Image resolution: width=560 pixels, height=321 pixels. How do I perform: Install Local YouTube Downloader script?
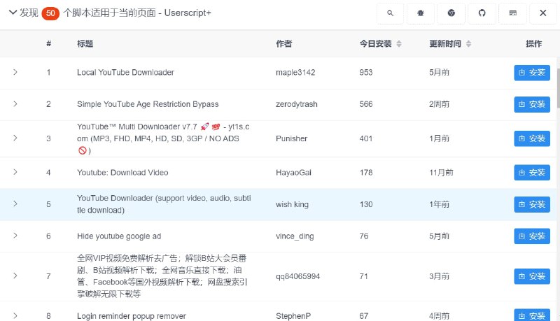coord(532,73)
